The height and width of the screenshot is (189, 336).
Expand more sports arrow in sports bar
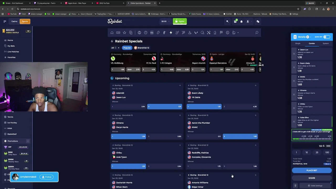(x=238, y=33)
